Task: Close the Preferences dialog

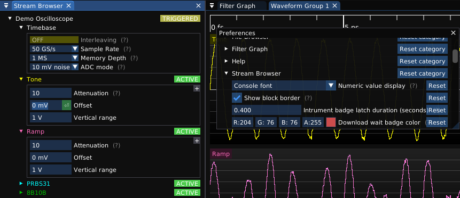Action: click(453, 33)
